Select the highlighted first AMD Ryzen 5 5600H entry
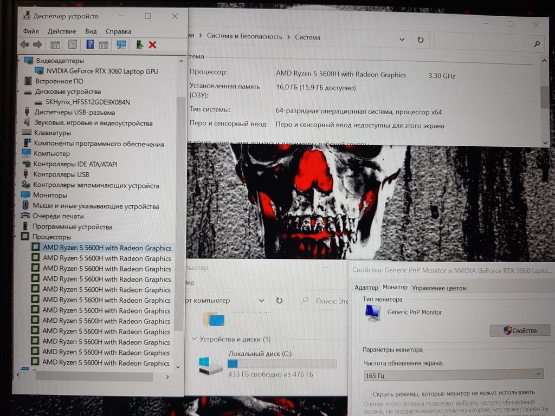 [x=107, y=248]
